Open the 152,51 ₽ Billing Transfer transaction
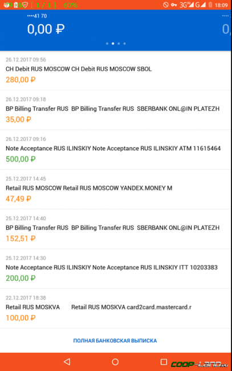 [x=116, y=229]
